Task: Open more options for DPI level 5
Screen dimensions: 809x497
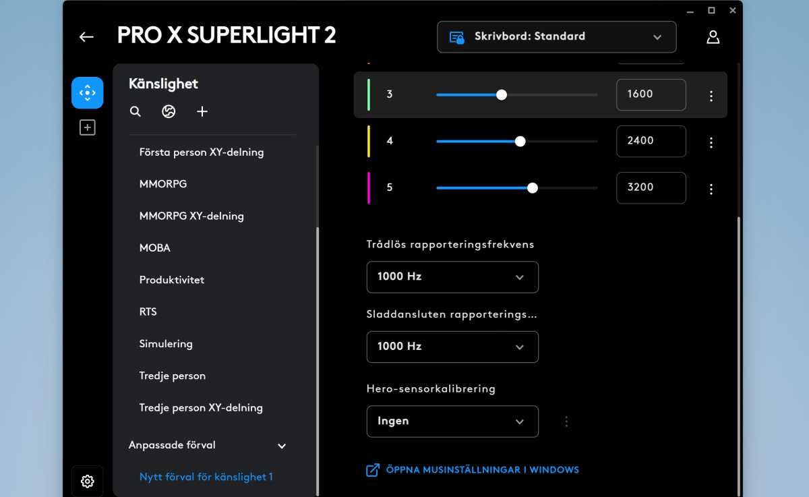Action: pos(711,189)
